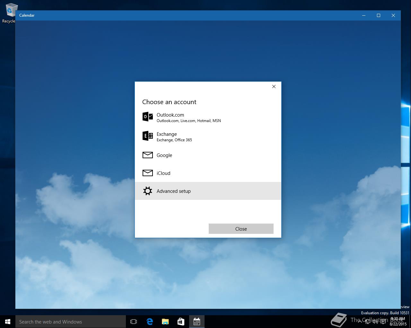Click the "Outlook.com, Live.com, Hotmail, MSN" subtitle

pos(189,121)
